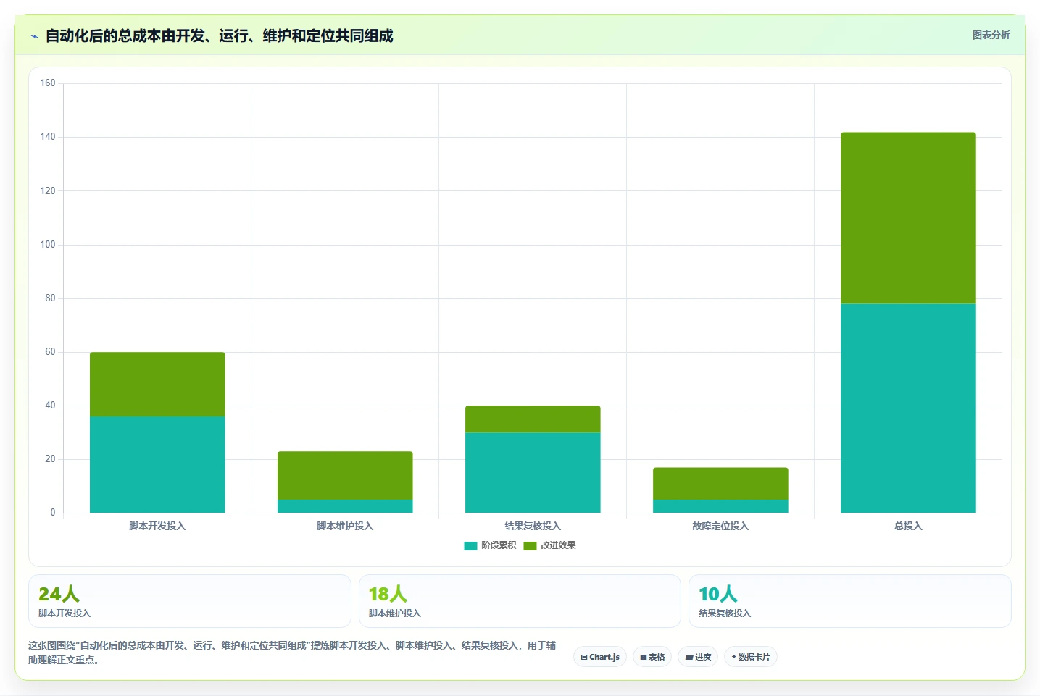Click the 脚本开发投入 x-axis label

point(157,526)
